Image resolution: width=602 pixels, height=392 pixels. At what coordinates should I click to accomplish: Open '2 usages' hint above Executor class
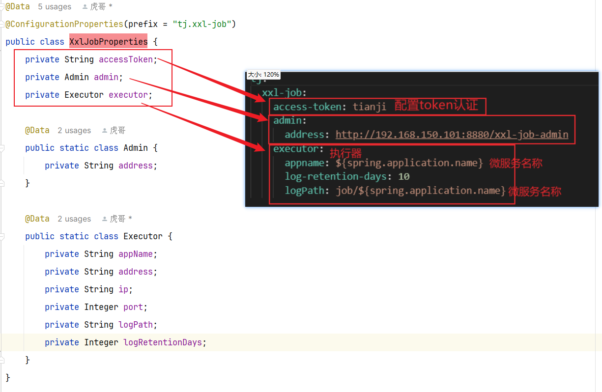[74, 219]
